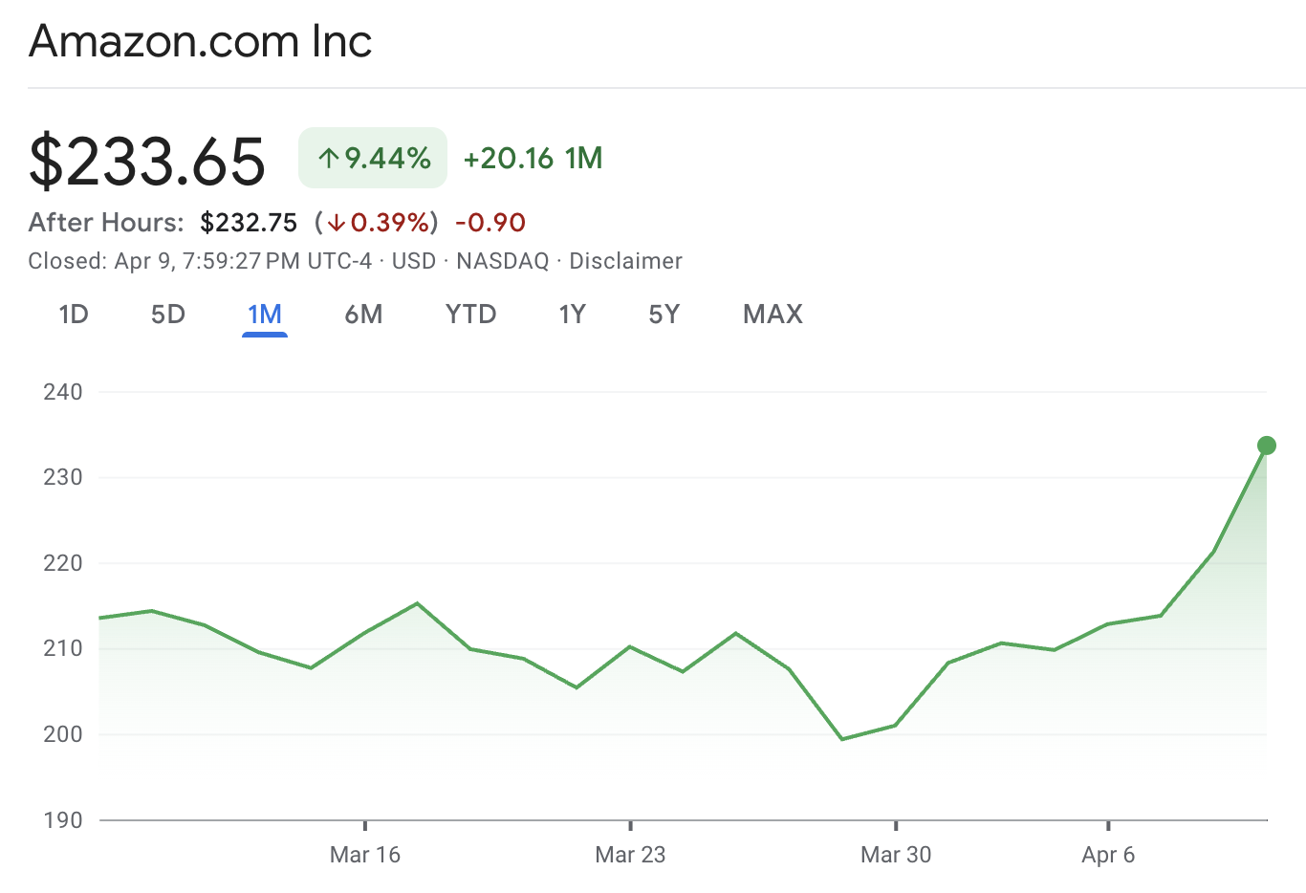Click the currently active 1M tab
This screenshot has width=1306, height=893.
point(265,314)
